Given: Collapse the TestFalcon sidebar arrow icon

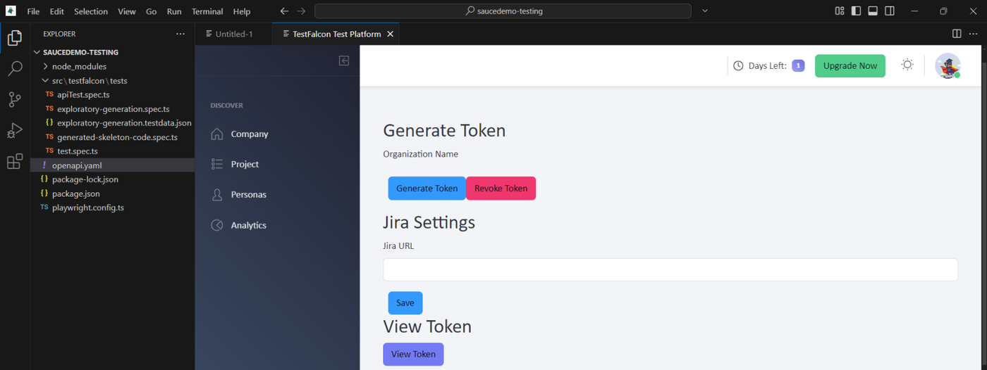Looking at the screenshot, I should (x=344, y=60).
